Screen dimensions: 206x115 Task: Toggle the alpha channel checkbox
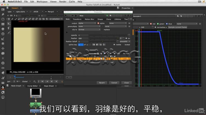pyautogui.click(x=98, y=23)
